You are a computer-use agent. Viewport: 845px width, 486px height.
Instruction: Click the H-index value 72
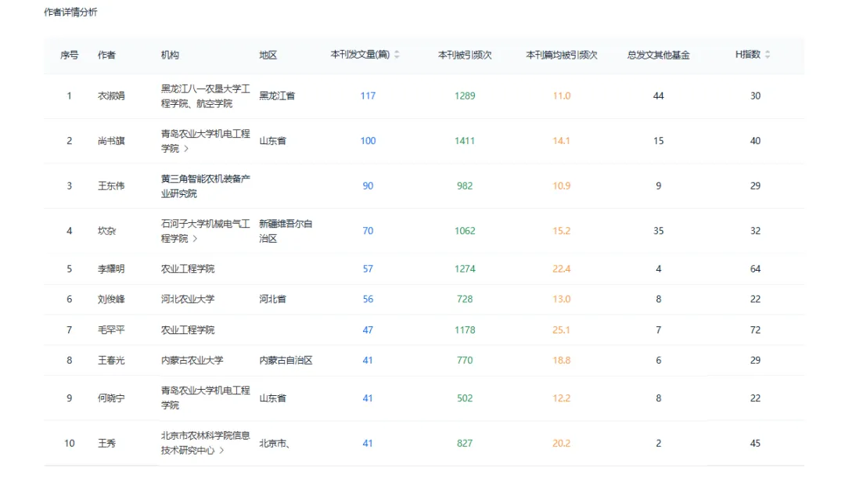click(755, 329)
